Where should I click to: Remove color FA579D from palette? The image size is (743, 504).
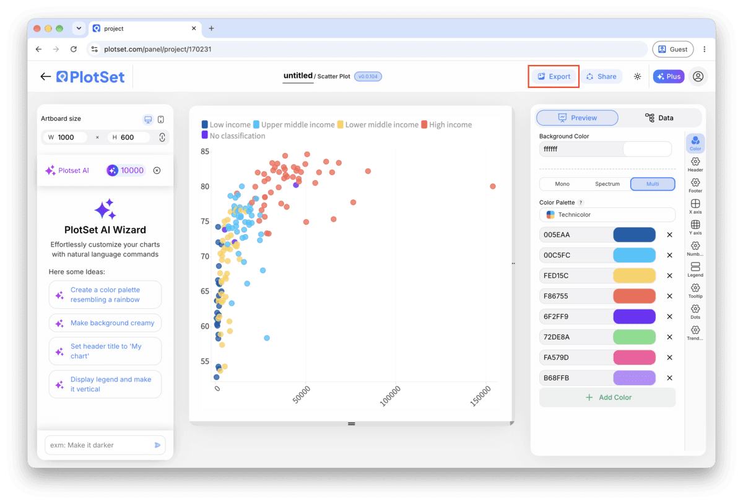pyautogui.click(x=669, y=357)
